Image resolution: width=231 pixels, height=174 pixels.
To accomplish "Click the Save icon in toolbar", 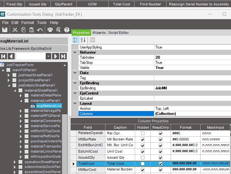I will coord(5,30).
